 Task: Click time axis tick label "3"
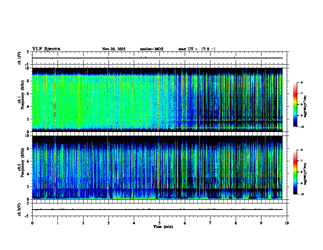point(108,223)
